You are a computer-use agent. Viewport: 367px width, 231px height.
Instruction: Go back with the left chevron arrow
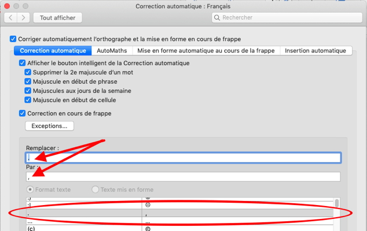coord(11,18)
